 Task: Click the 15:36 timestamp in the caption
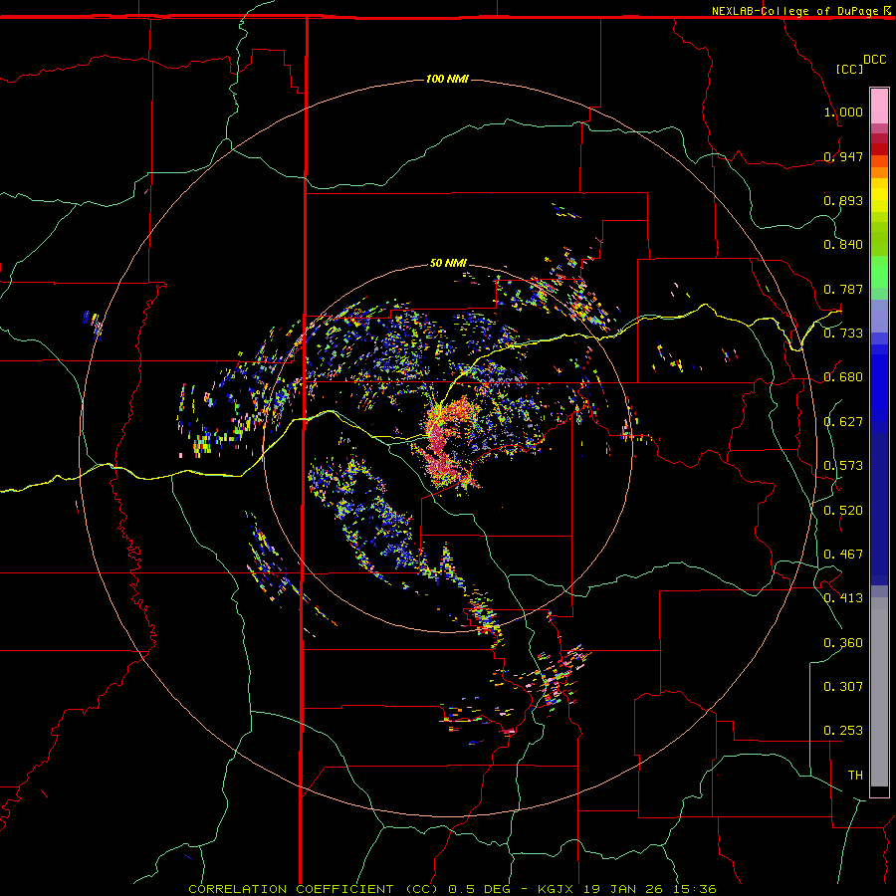click(695, 889)
